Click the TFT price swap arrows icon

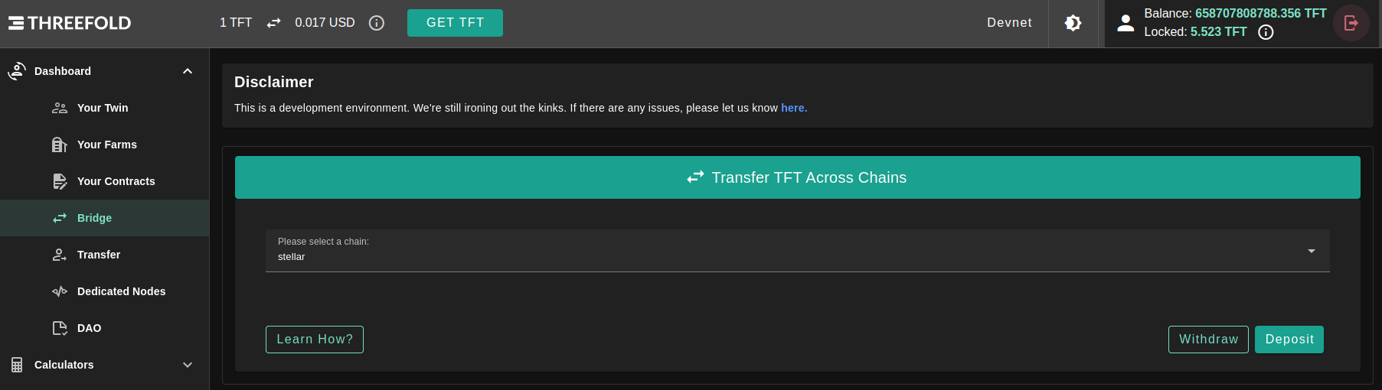click(x=273, y=23)
